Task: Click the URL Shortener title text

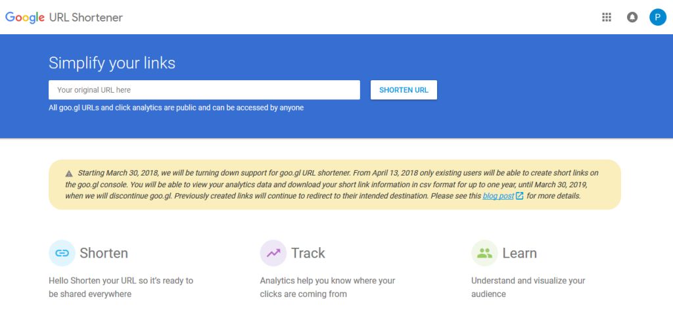Action: coord(86,17)
